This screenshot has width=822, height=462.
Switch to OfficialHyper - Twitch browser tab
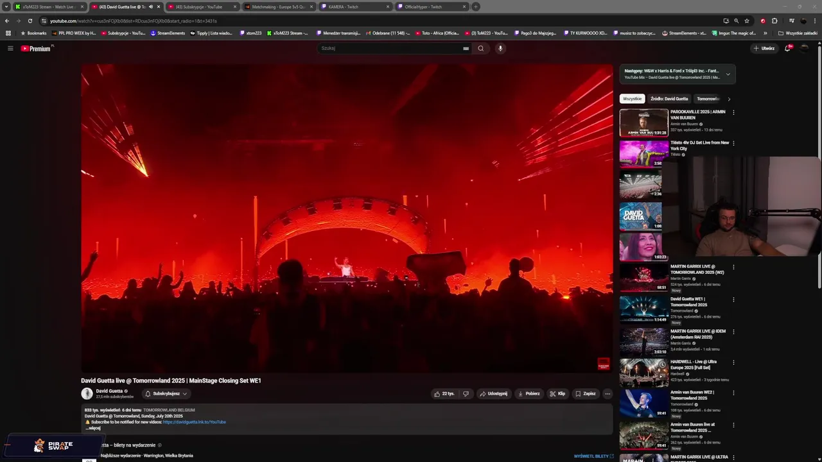[x=432, y=6]
